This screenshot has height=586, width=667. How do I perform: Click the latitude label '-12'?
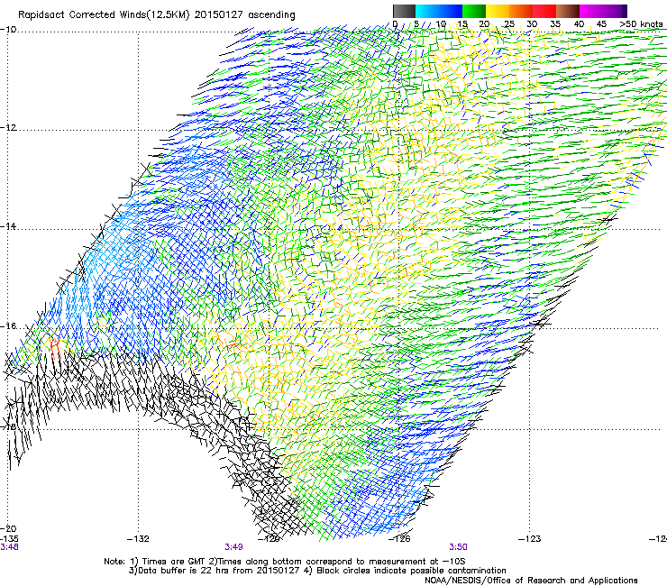(x=8, y=128)
